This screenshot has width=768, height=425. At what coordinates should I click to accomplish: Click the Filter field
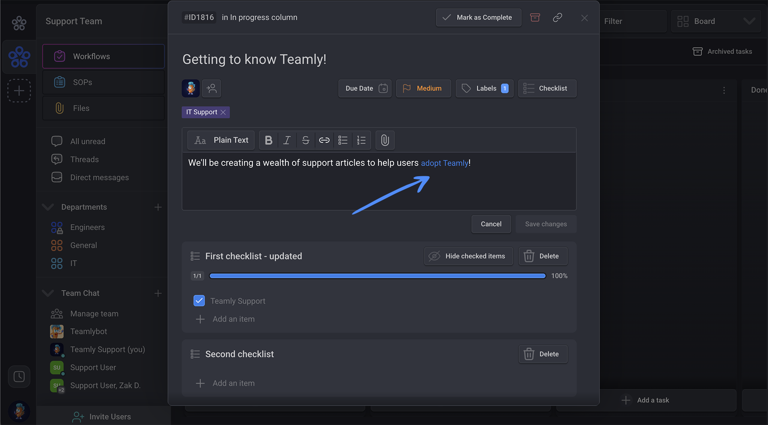pyautogui.click(x=633, y=21)
